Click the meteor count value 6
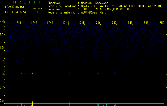This screenshot has width=167, height=106. tap(38, 12)
